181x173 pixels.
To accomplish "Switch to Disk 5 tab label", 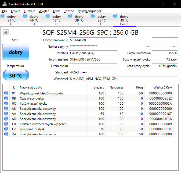I will (x=124, y=24).
